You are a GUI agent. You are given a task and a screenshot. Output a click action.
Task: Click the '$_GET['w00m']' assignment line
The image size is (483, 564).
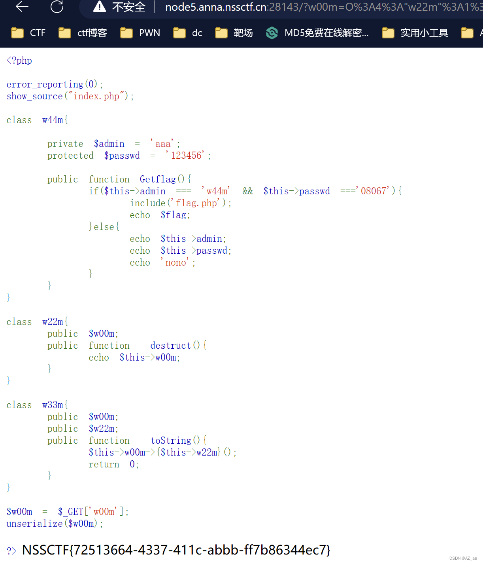pyautogui.click(x=68, y=512)
